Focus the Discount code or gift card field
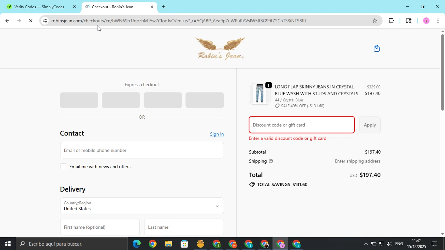Screen dimensions: 445x250 click(302, 125)
